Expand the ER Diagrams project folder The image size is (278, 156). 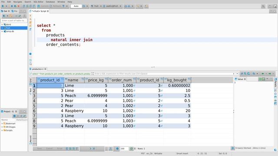tap(2, 127)
